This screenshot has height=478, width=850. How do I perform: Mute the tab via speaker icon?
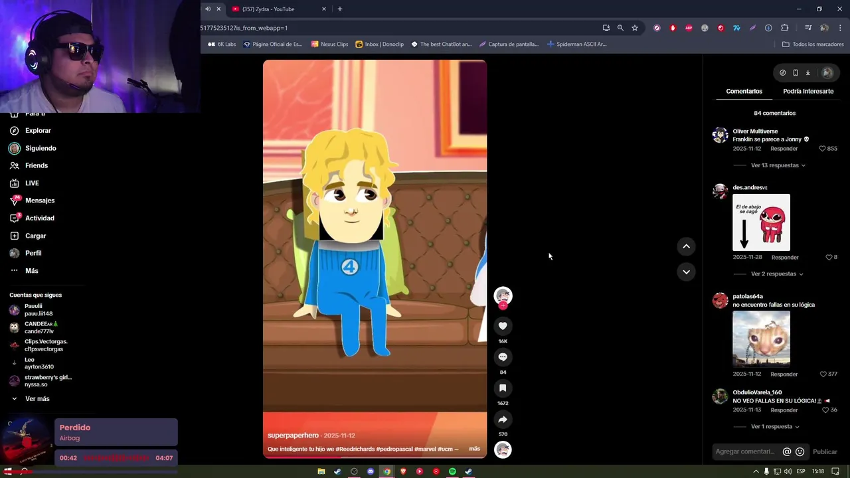[x=208, y=9]
